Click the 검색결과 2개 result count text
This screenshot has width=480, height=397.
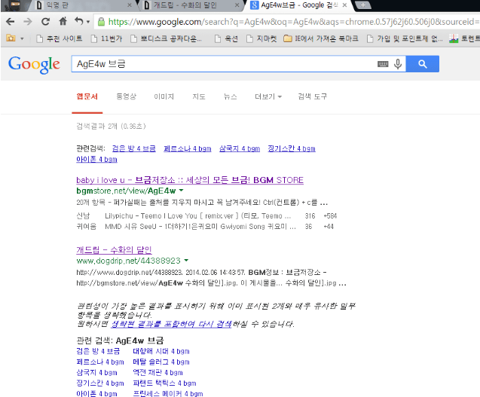(111, 127)
